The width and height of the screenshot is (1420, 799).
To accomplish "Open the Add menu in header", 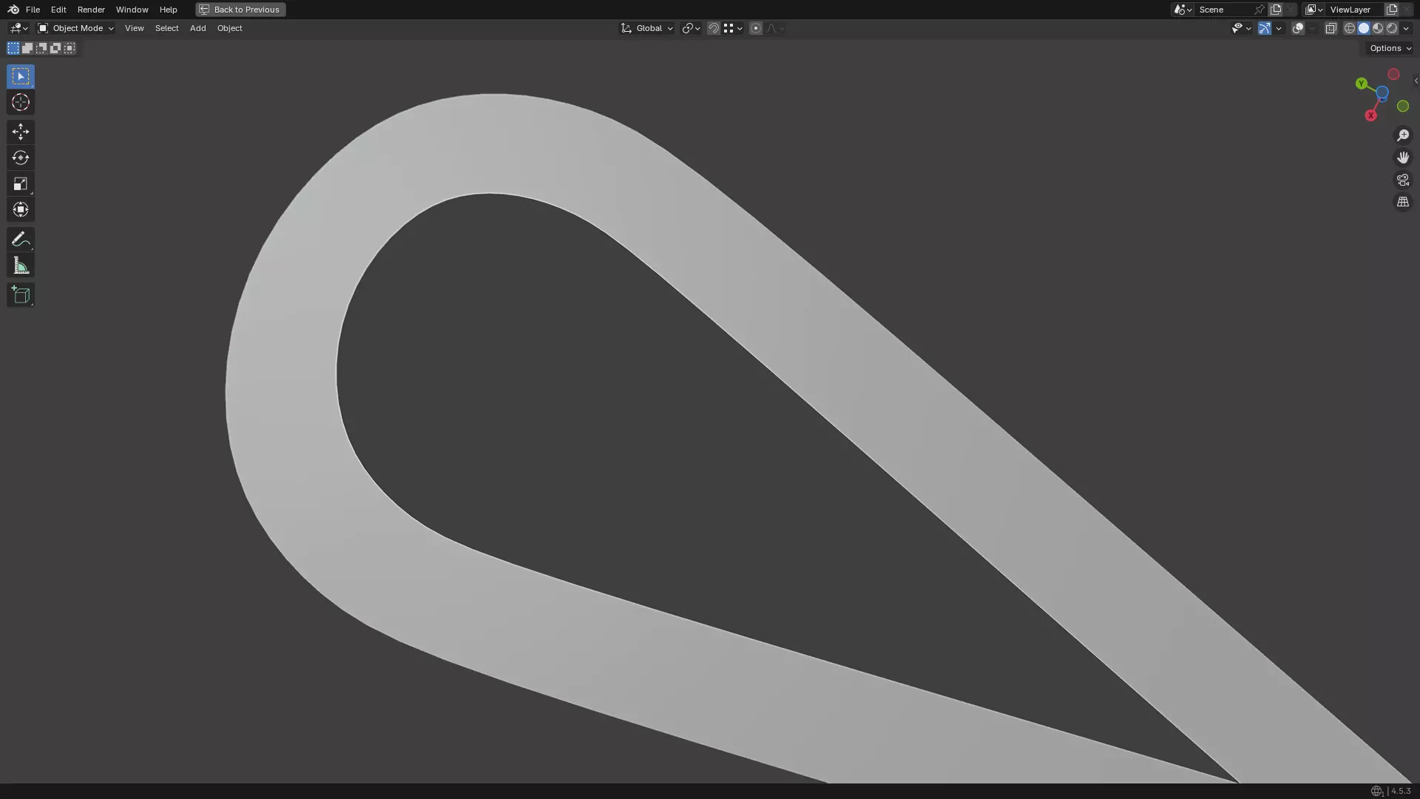I will 197,28.
